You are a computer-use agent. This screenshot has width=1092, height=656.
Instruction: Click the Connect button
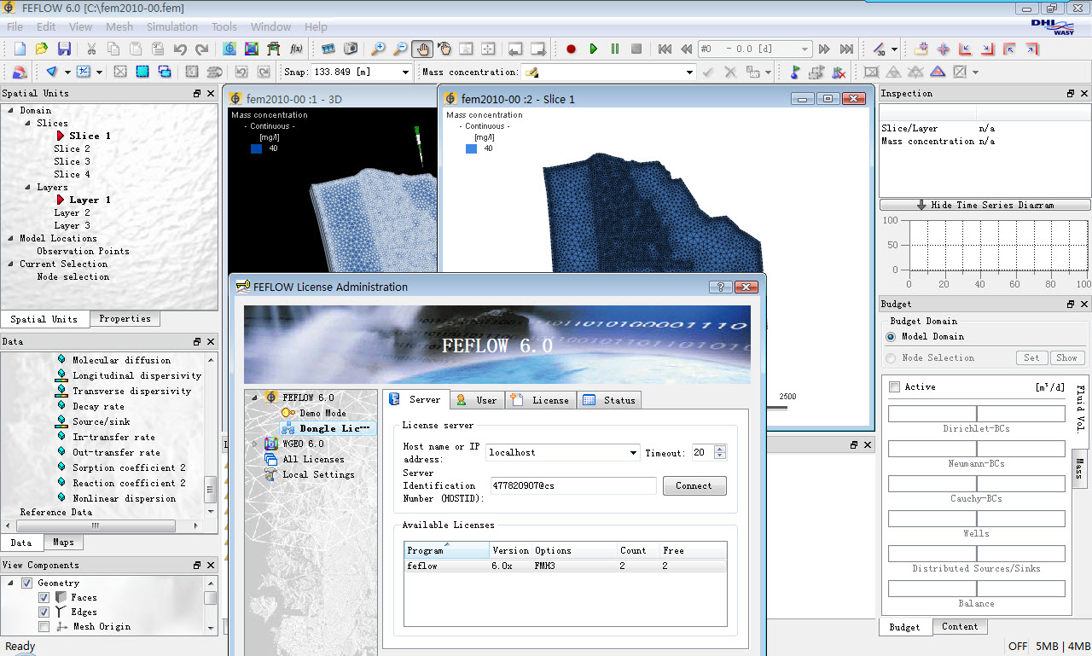pyautogui.click(x=694, y=486)
